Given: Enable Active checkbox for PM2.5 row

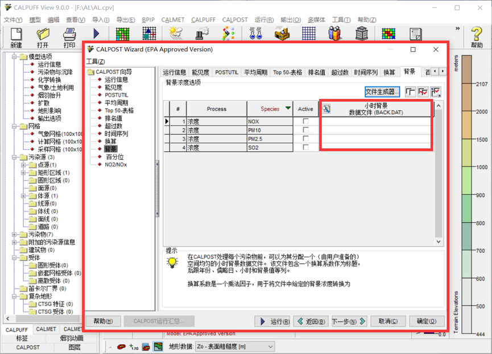Looking at the screenshot, I should pyautogui.click(x=305, y=139).
